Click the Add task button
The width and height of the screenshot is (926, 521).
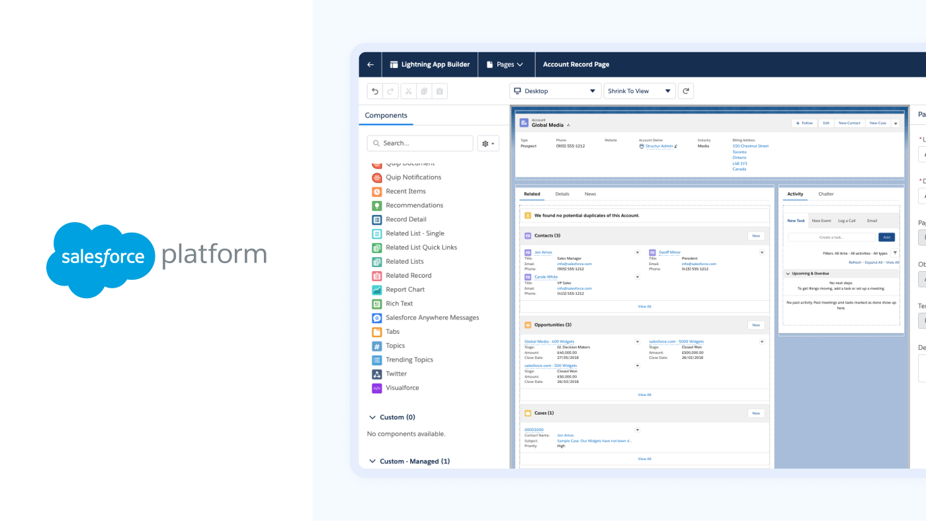886,237
